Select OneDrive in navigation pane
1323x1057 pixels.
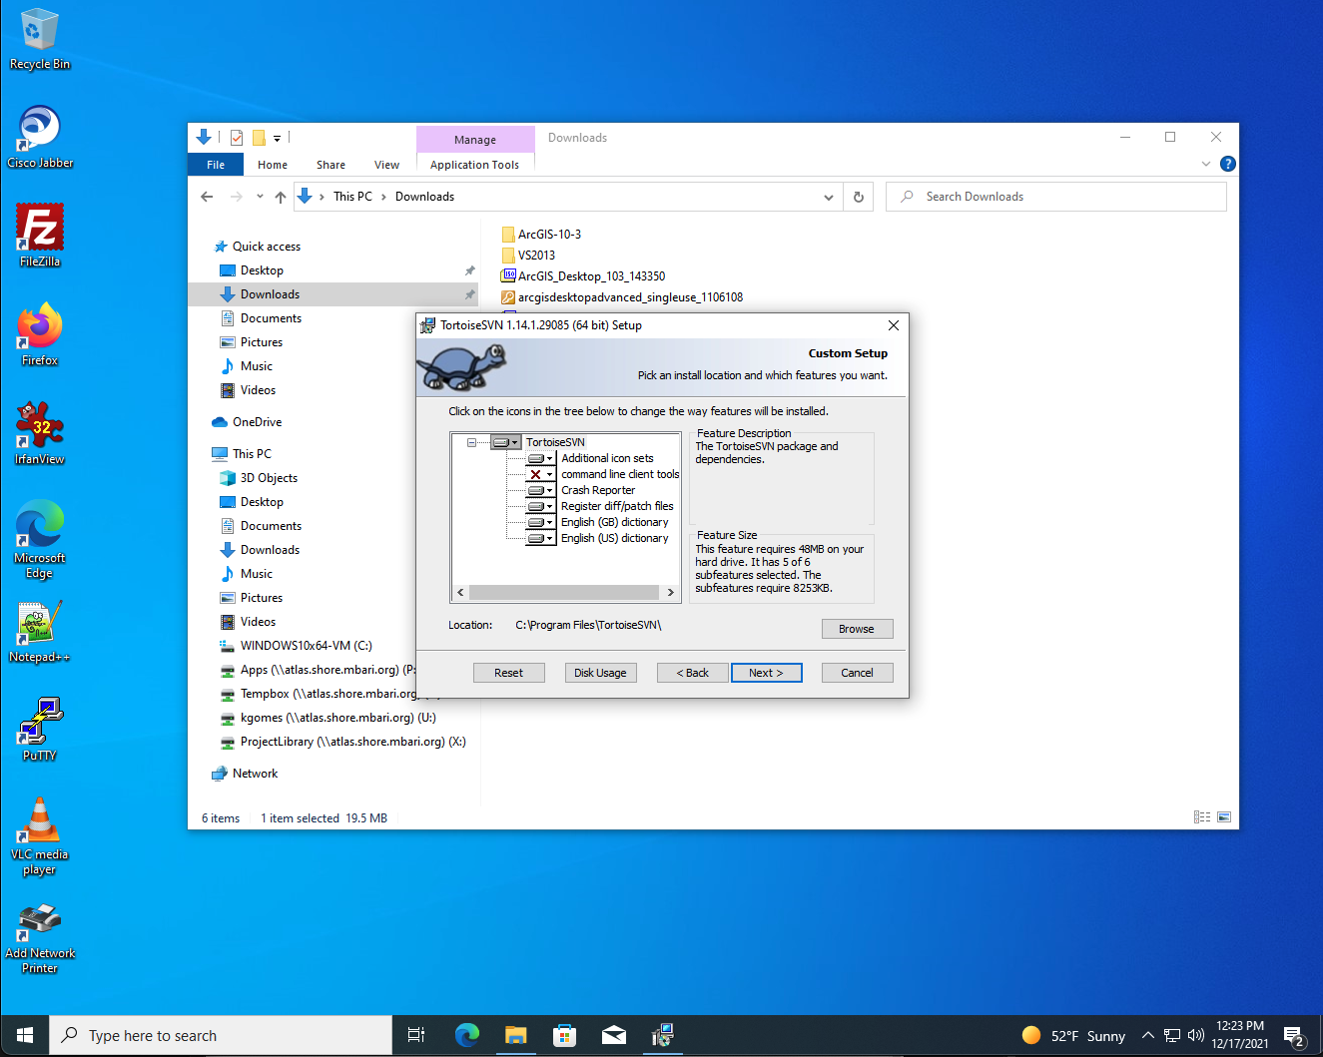258,422
